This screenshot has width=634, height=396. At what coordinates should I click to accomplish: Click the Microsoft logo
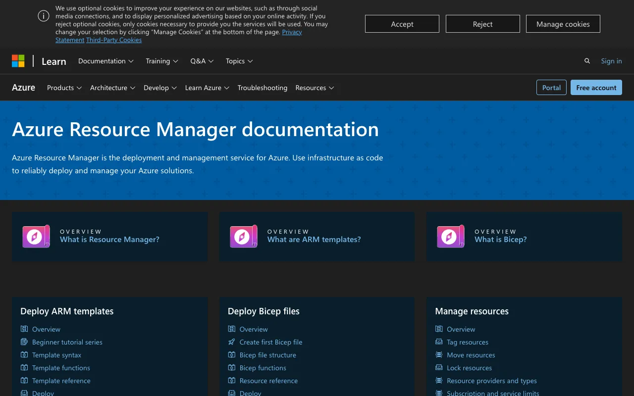[18, 60]
